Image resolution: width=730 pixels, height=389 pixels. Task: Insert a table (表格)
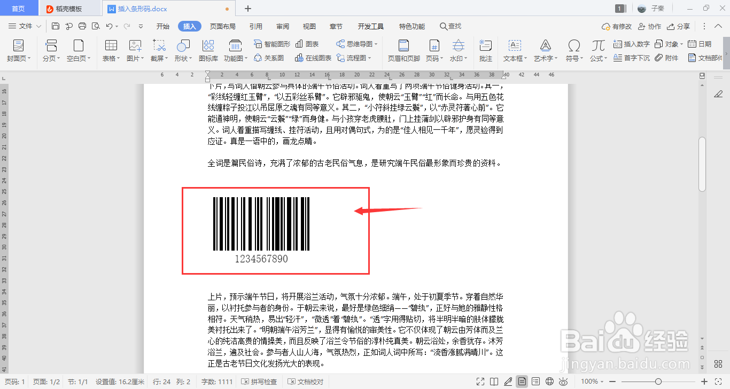click(x=111, y=51)
